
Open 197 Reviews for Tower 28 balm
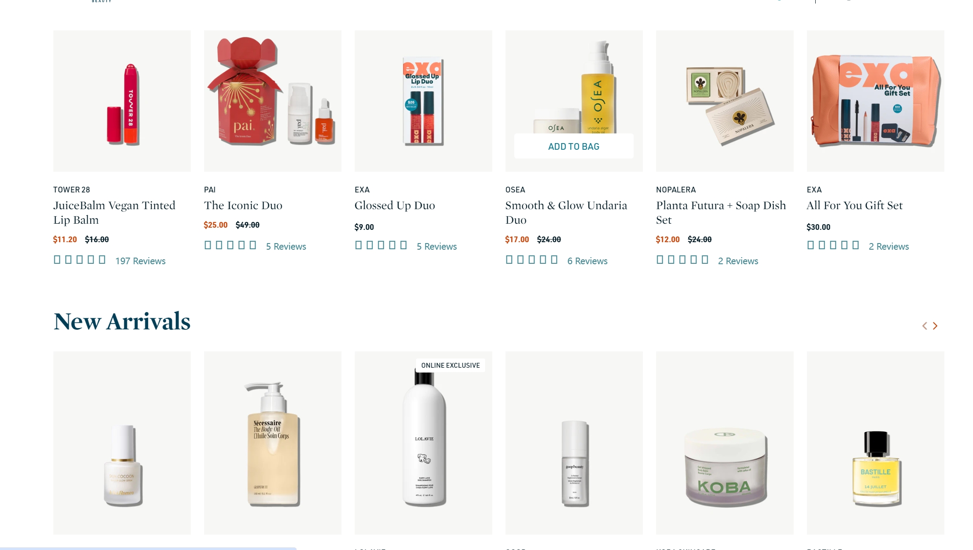pos(140,261)
